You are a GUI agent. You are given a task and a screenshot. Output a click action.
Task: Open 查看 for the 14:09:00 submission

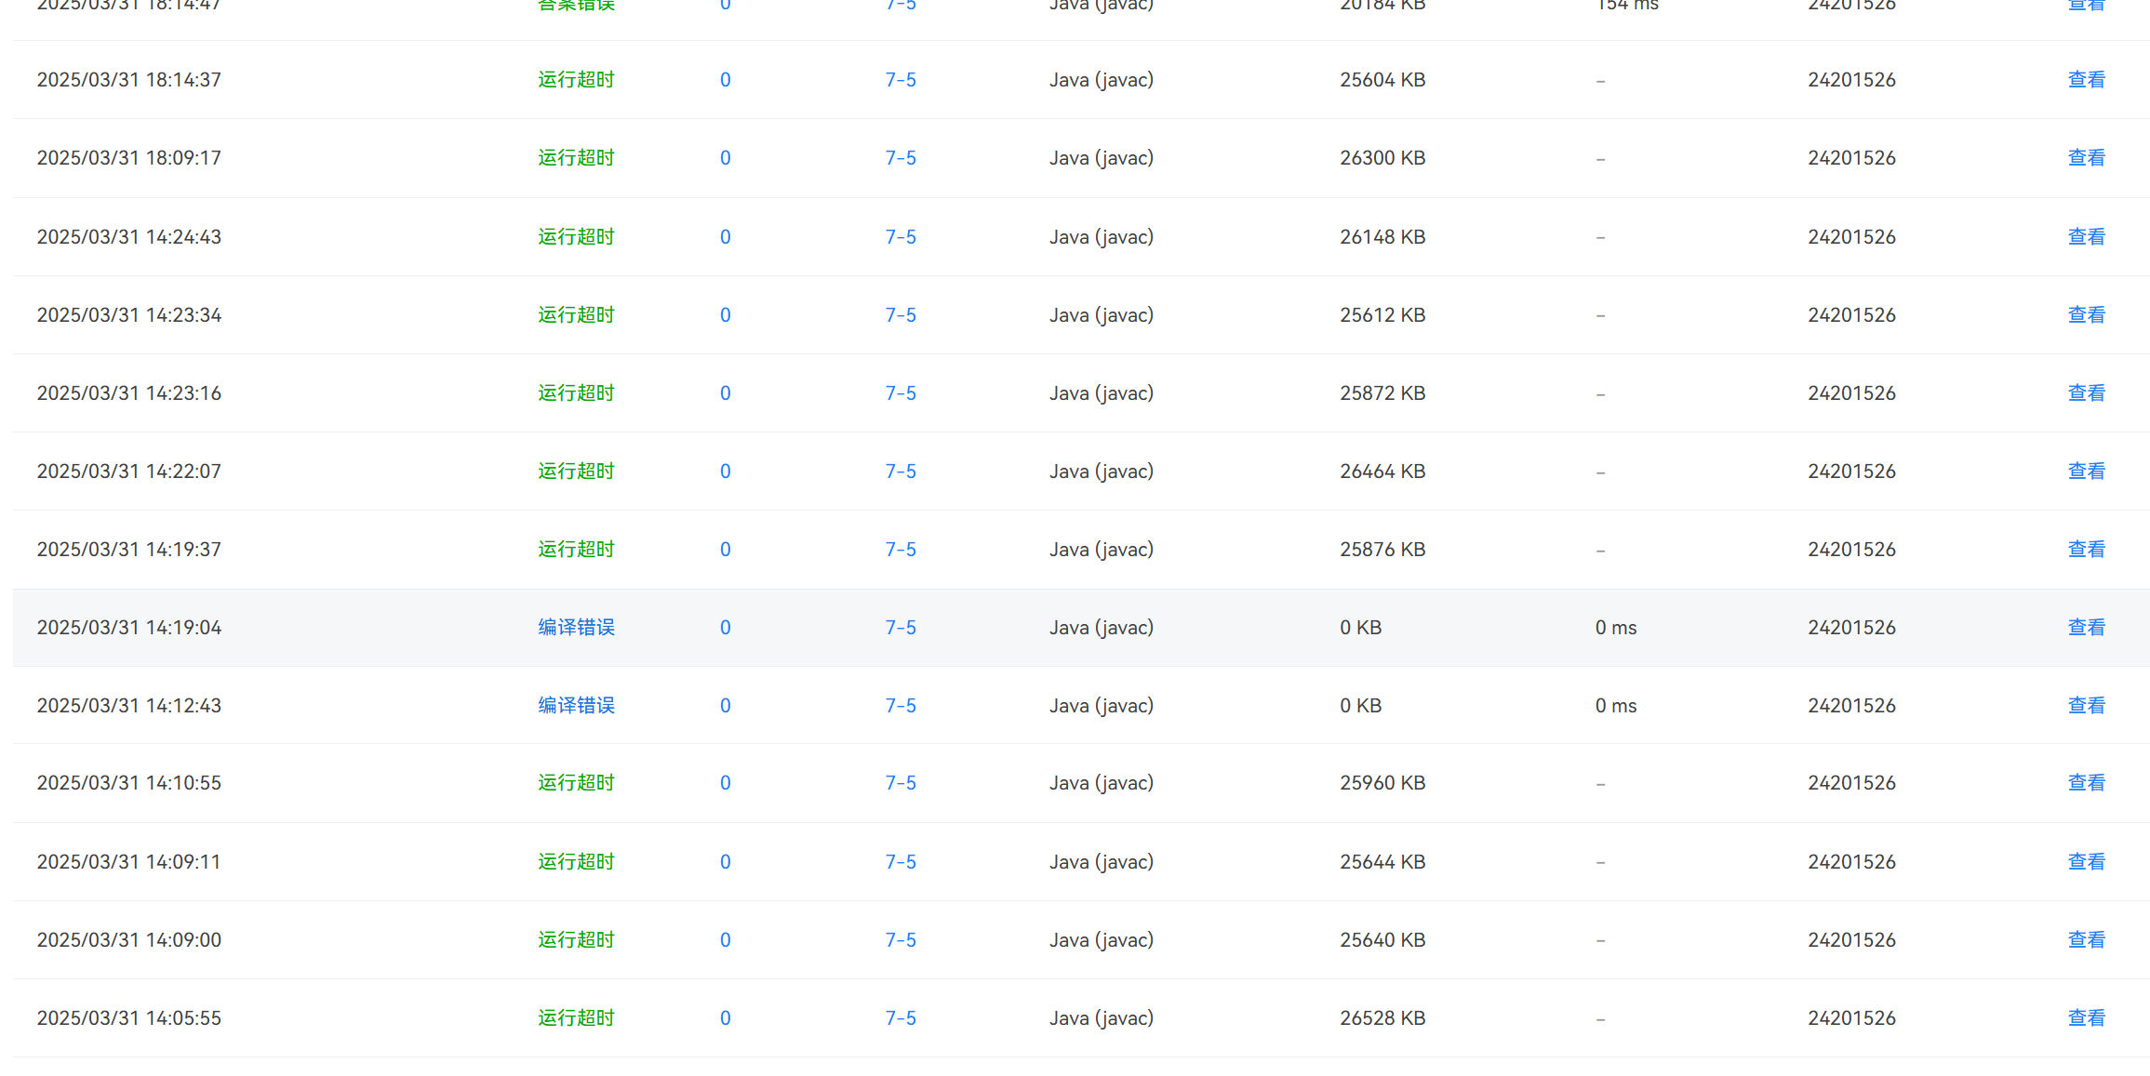click(x=2085, y=940)
